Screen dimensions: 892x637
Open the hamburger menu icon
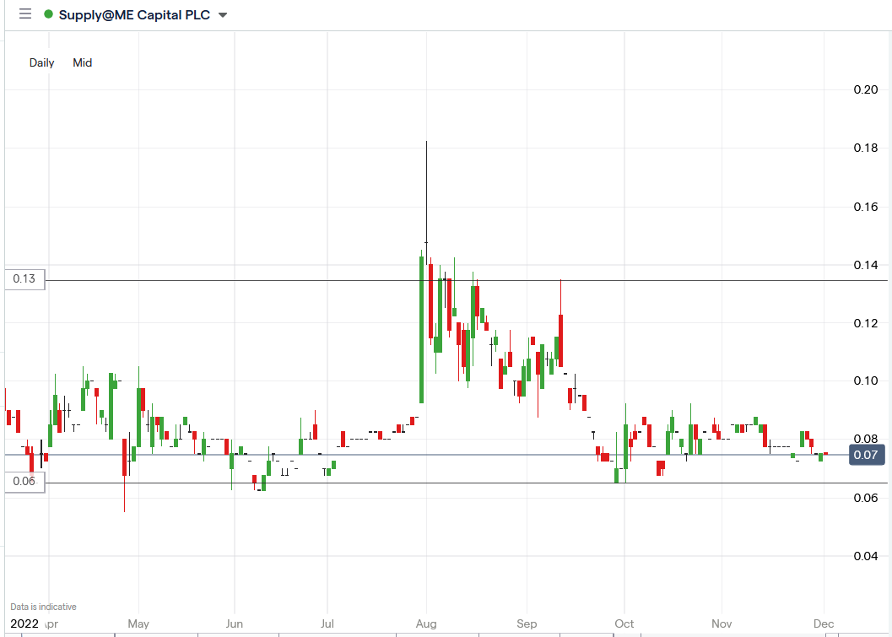tap(25, 14)
